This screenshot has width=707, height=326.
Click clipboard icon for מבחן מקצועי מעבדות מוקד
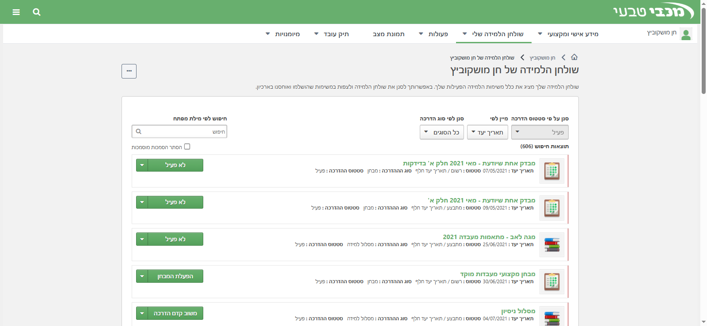(x=552, y=281)
